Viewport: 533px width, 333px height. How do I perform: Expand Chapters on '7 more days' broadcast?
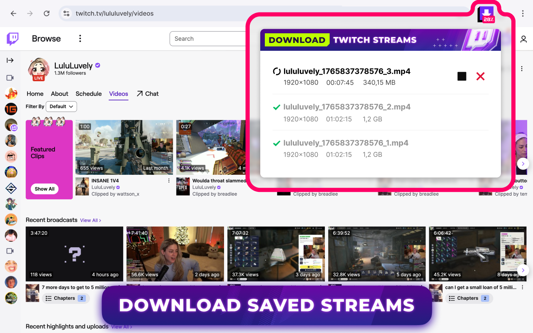(x=65, y=298)
